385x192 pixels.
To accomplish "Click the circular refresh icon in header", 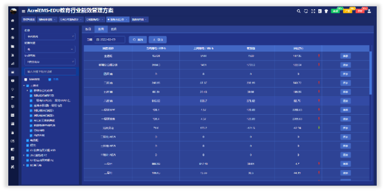I will [x=306, y=11].
